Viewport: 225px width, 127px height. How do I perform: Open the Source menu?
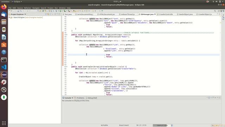pyautogui.click(x=20, y=8)
